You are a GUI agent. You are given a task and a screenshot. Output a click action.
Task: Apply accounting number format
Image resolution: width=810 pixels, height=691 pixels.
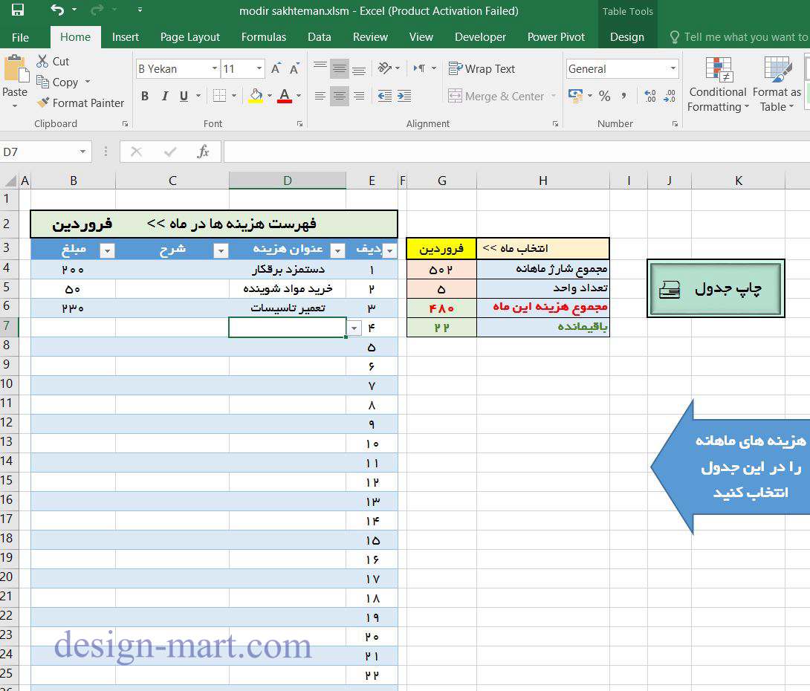(575, 96)
